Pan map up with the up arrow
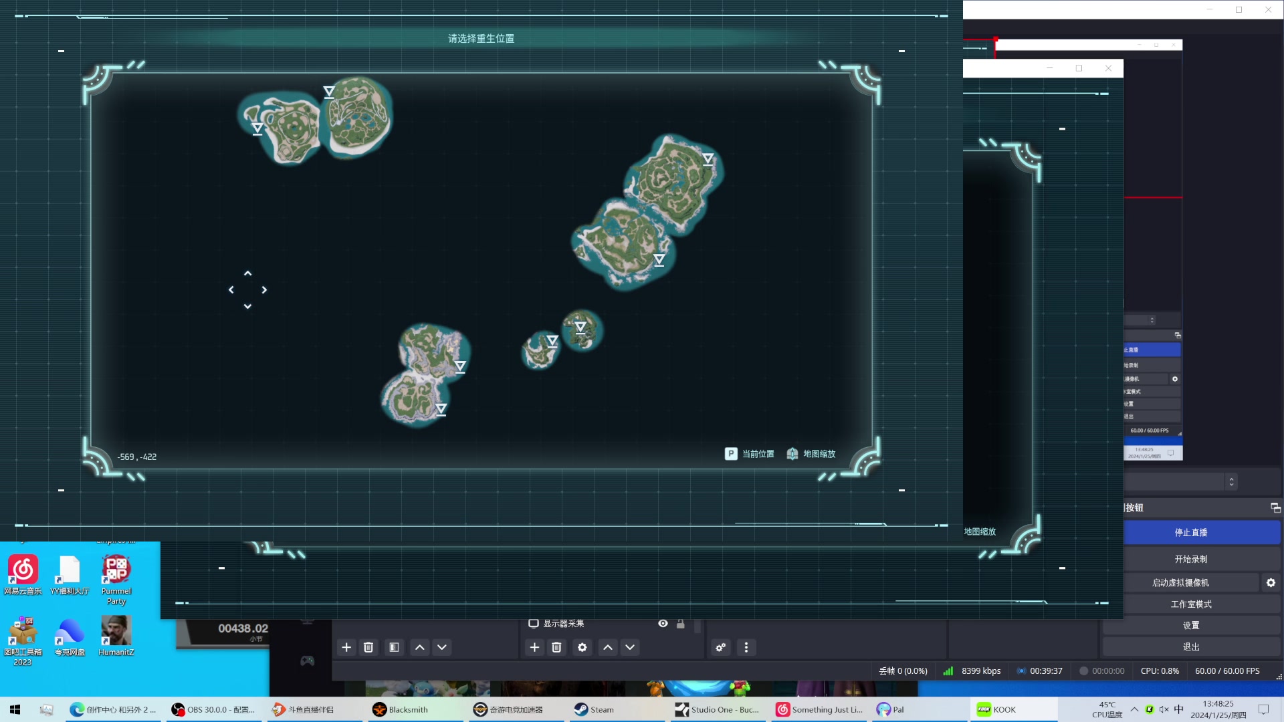Screen dimensions: 1284x722 tap(247, 273)
